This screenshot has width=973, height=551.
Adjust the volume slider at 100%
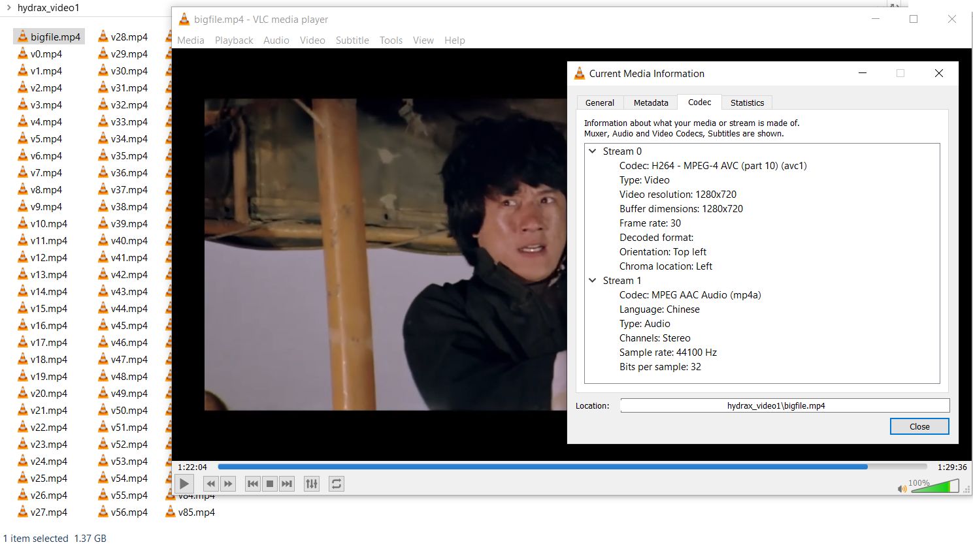pyautogui.click(x=935, y=486)
